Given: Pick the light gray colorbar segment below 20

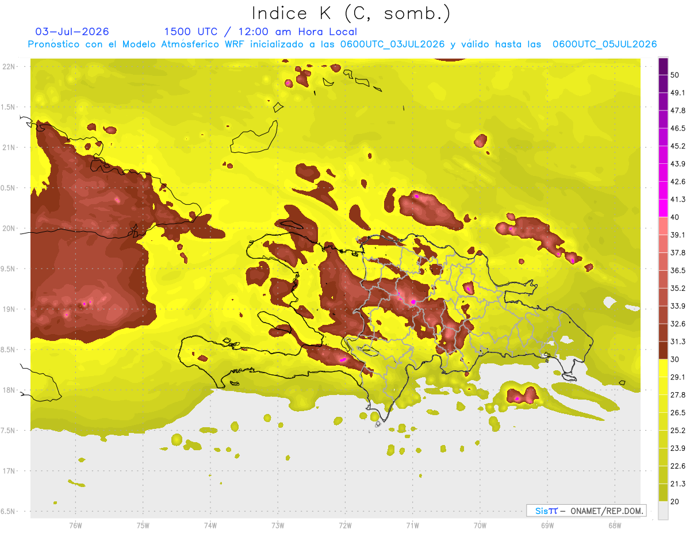Looking at the screenshot, I should pyautogui.click(x=663, y=511).
